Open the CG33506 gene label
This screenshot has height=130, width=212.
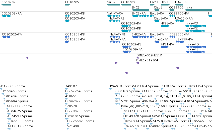tap(176, 7)
